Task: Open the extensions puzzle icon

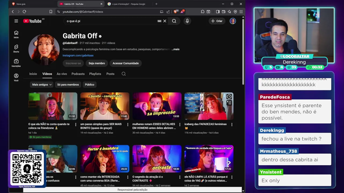Action: click(x=203, y=12)
